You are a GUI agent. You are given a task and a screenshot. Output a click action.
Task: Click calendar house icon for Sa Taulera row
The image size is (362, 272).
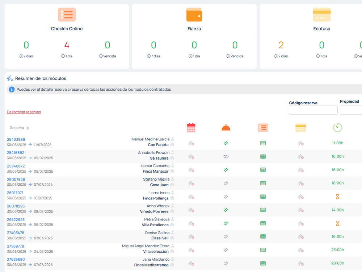pyautogui.click(x=191, y=157)
